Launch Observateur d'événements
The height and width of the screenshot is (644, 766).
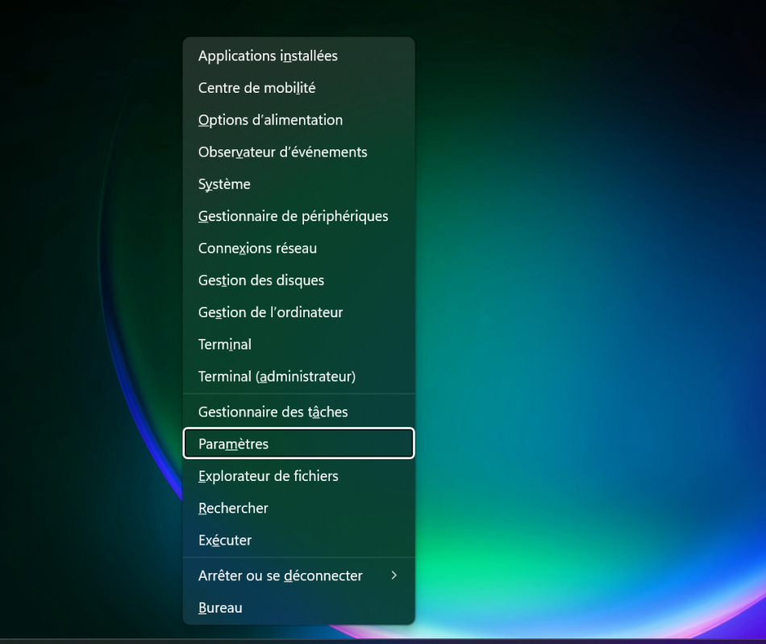coord(282,152)
